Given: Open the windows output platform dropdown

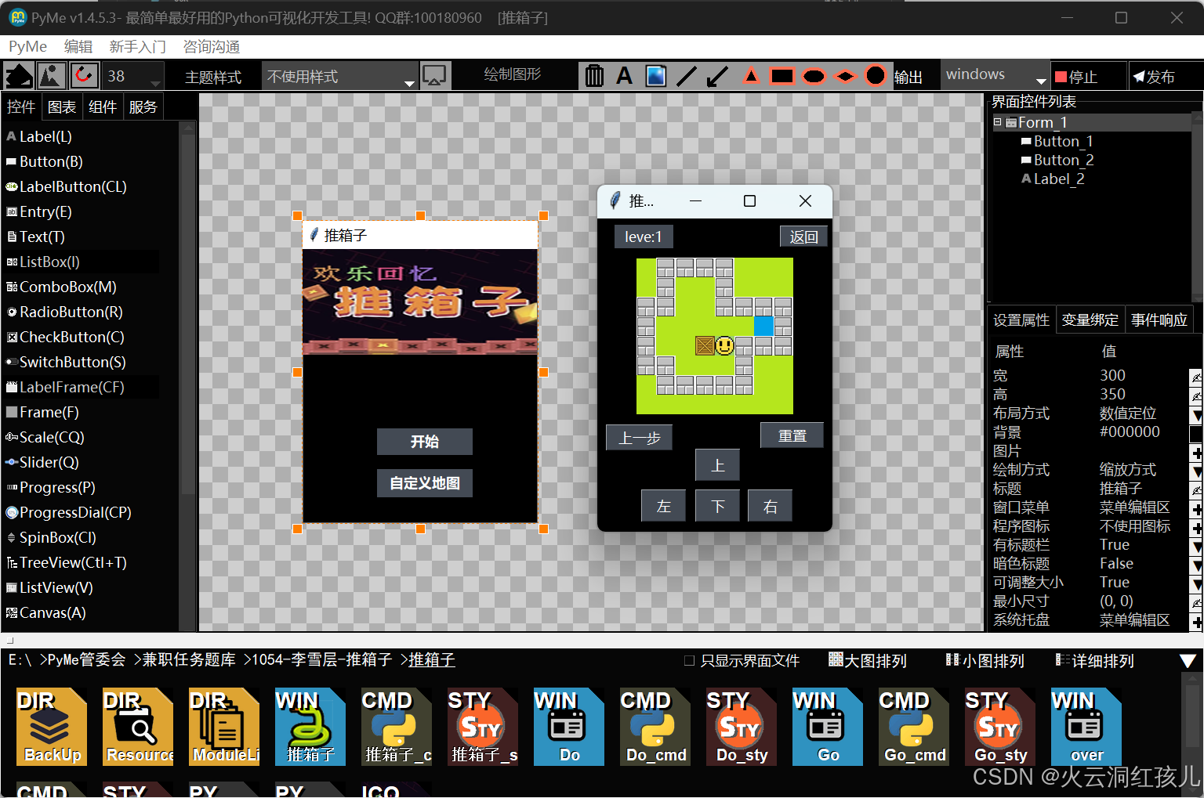Looking at the screenshot, I should [1041, 80].
